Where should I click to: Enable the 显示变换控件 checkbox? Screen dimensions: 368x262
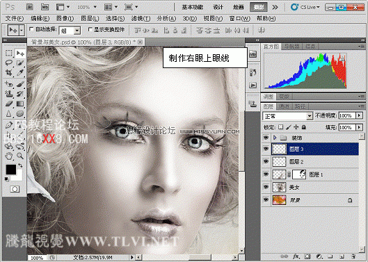(x=90, y=29)
